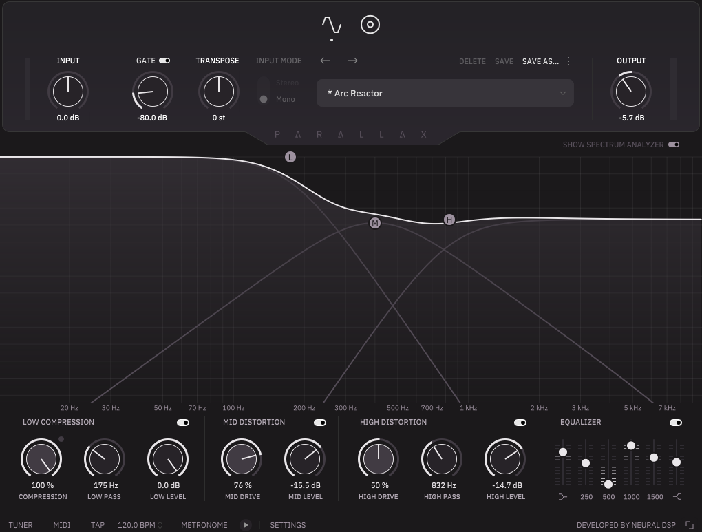Adjust the BPM stepper arrows
Viewport: 702px width, 532px height.
(x=160, y=525)
